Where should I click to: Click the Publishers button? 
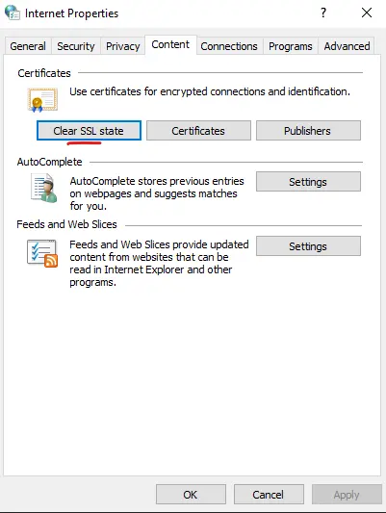click(x=308, y=131)
